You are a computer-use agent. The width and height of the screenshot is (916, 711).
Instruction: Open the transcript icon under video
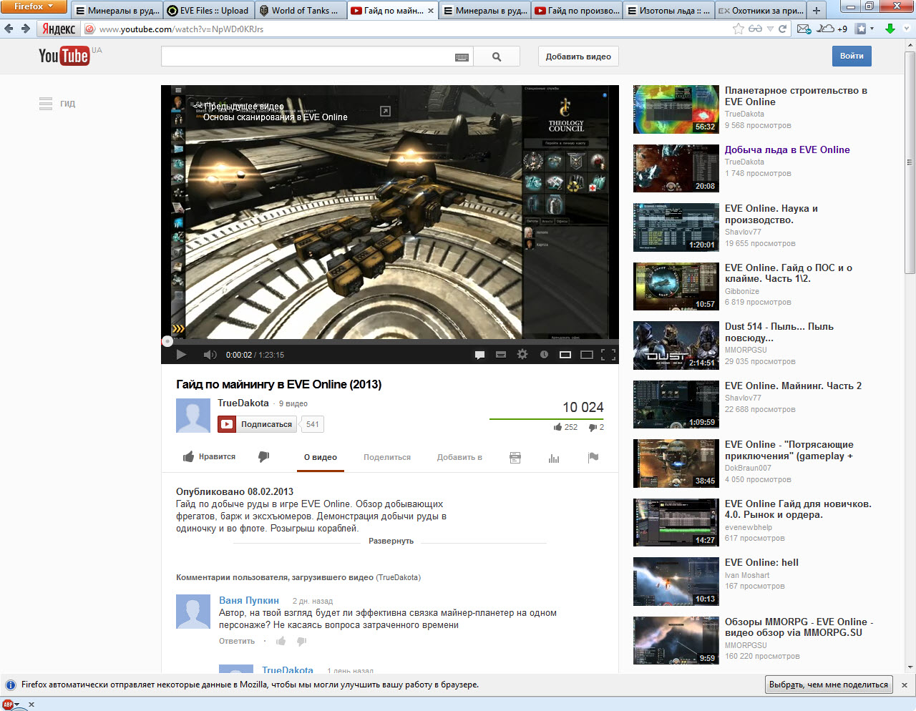click(x=515, y=458)
